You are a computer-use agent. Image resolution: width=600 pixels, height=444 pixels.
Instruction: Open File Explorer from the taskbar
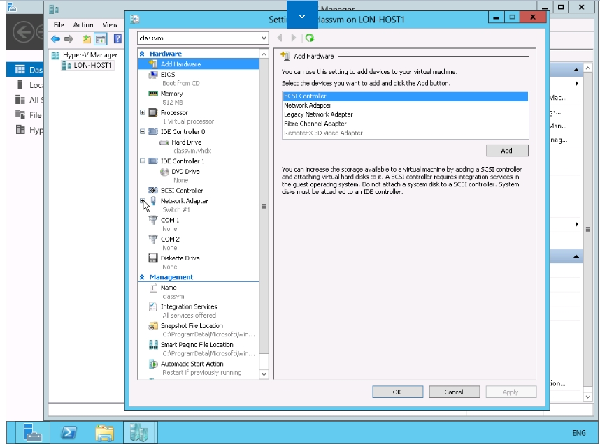point(104,433)
